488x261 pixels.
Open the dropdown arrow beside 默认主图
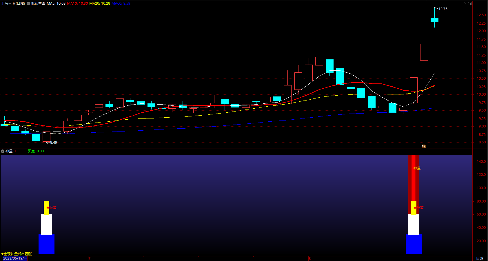click(x=28, y=3)
